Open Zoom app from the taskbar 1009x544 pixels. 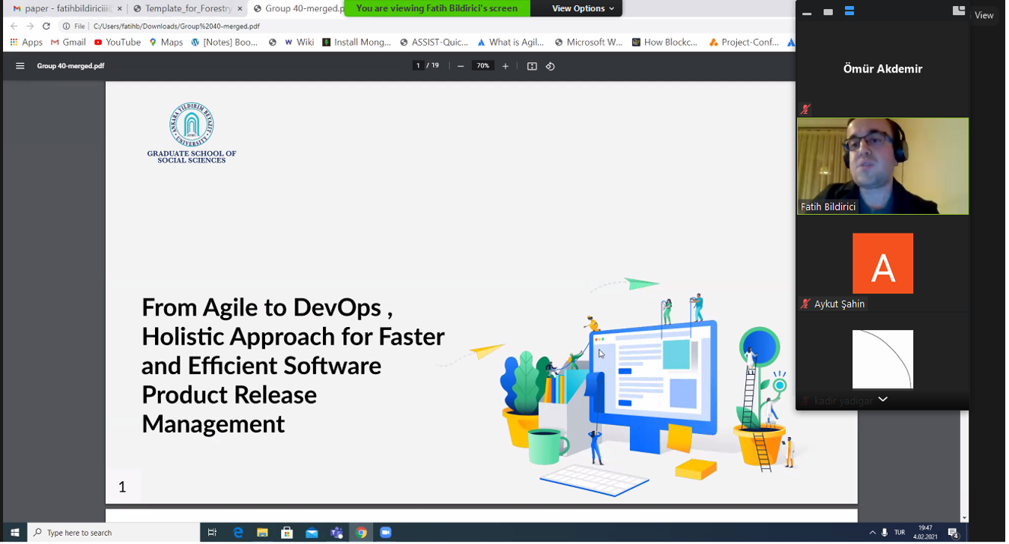[386, 533]
